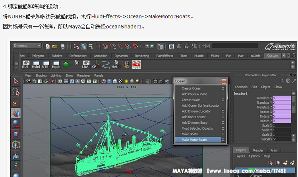Click the UTE shelf button
The height and width of the screenshot is (177, 298).
45,64
